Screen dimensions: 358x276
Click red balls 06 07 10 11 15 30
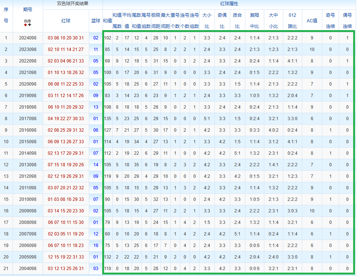[66, 222]
